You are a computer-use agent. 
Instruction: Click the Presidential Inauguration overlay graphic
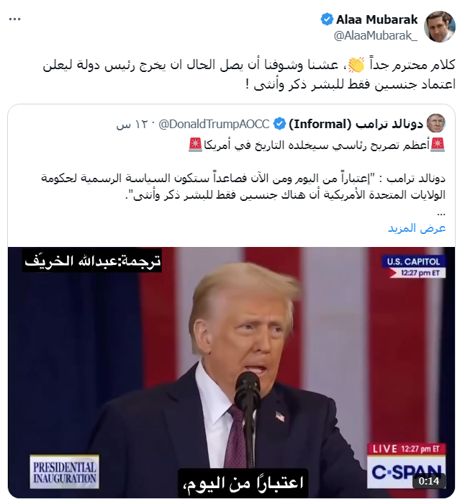[x=65, y=472]
